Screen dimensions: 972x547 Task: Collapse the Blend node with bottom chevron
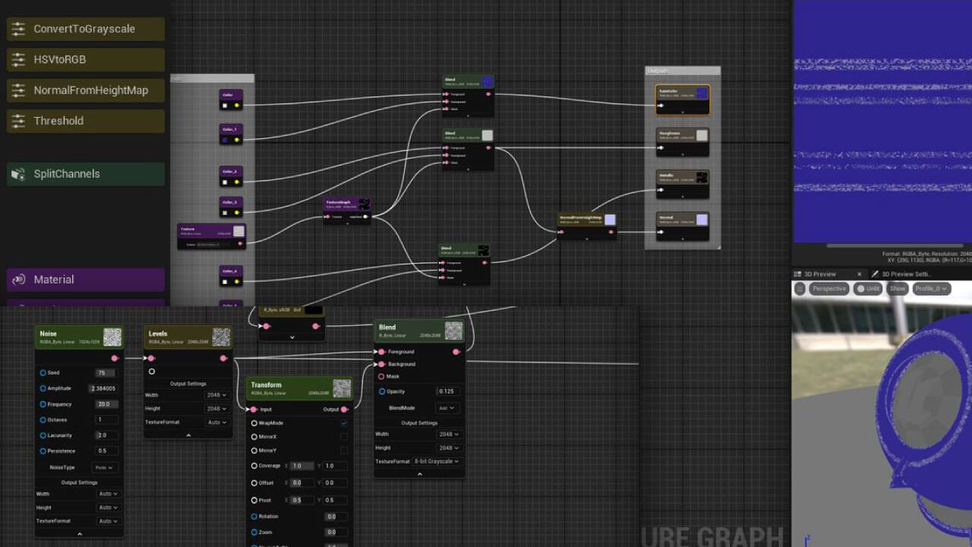419,474
